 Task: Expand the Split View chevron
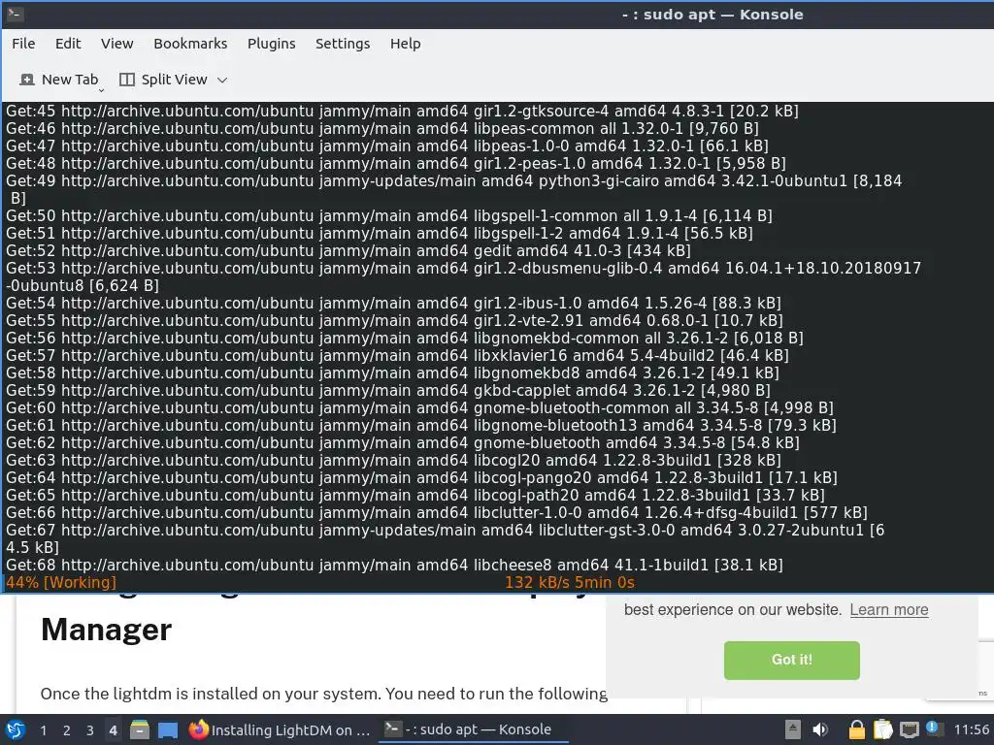222,80
